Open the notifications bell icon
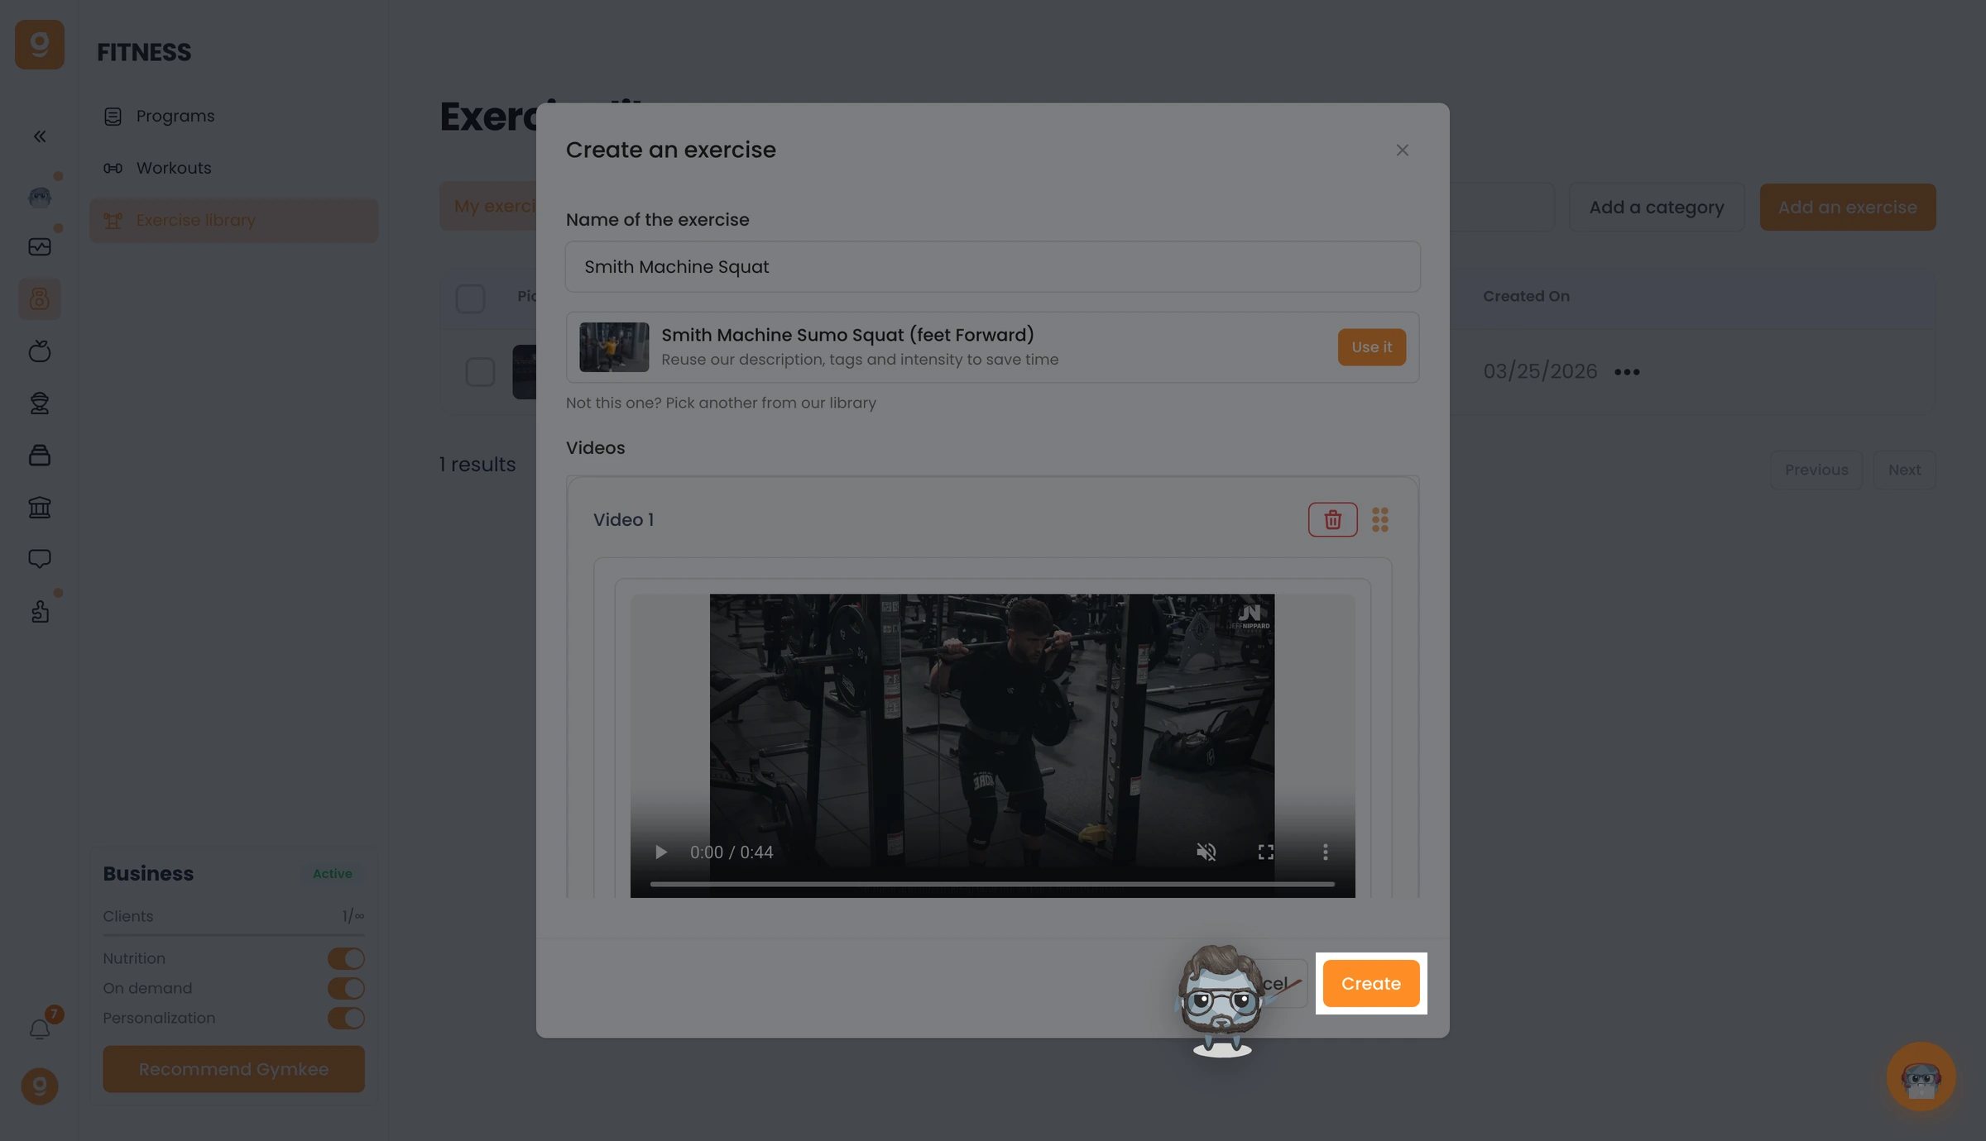 tap(40, 1029)
